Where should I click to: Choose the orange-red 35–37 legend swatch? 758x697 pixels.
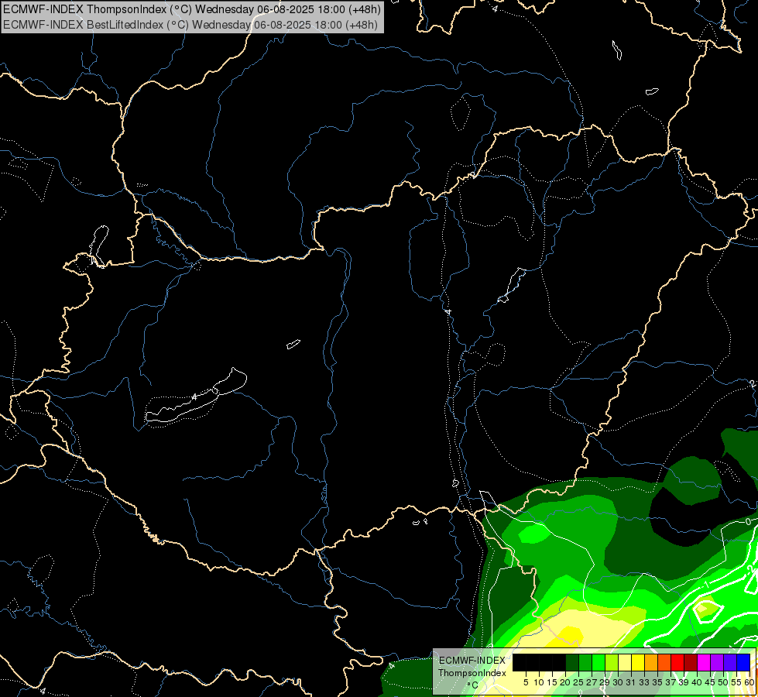click(x=664, y=662)
